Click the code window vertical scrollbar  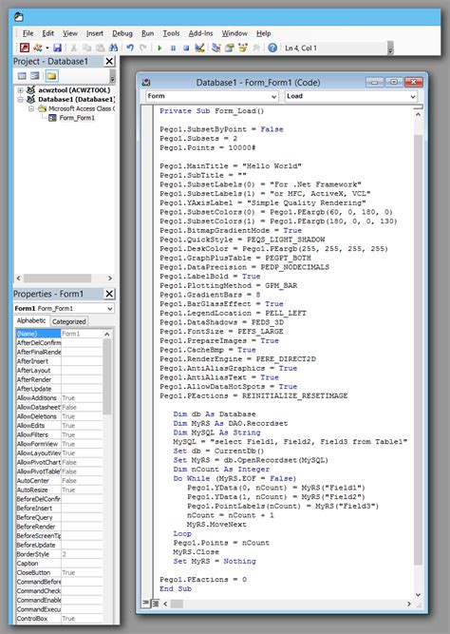click(x=418, y=355)
